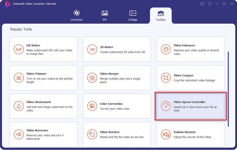Screen dimensions: 237x150
Task: Select the Video Enhancer palette icon
Action: (166, 49)
